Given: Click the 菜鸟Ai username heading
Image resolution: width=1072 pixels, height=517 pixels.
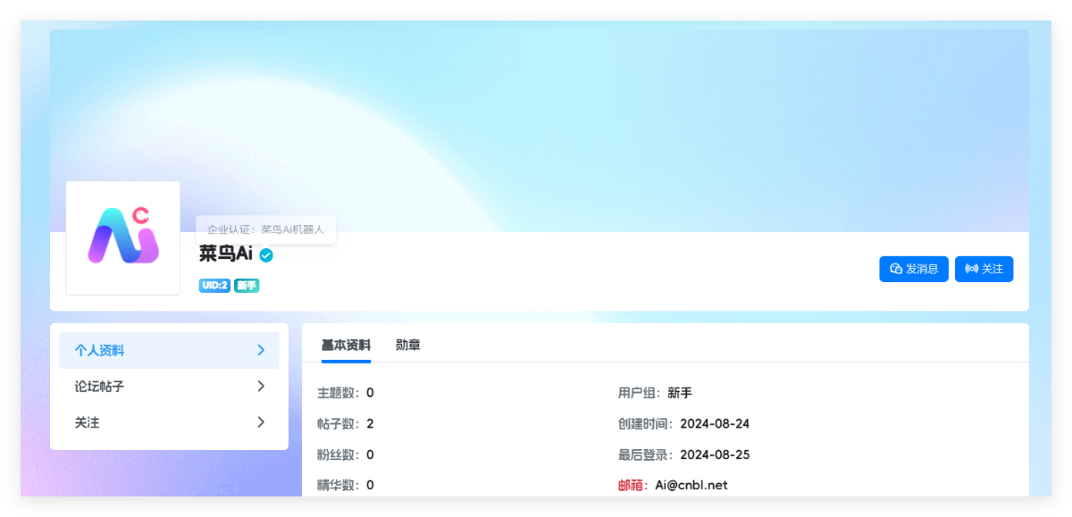Looking at the screenshot, I should 226,254.
